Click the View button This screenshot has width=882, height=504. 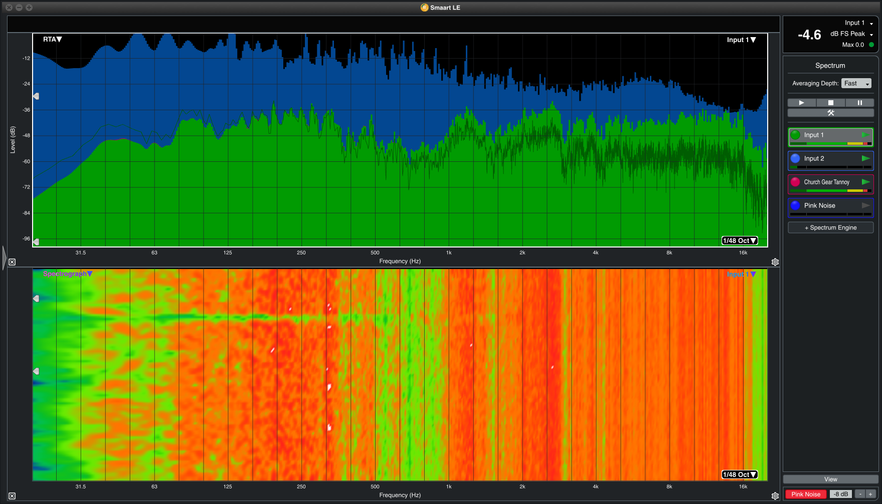(830, 479)
